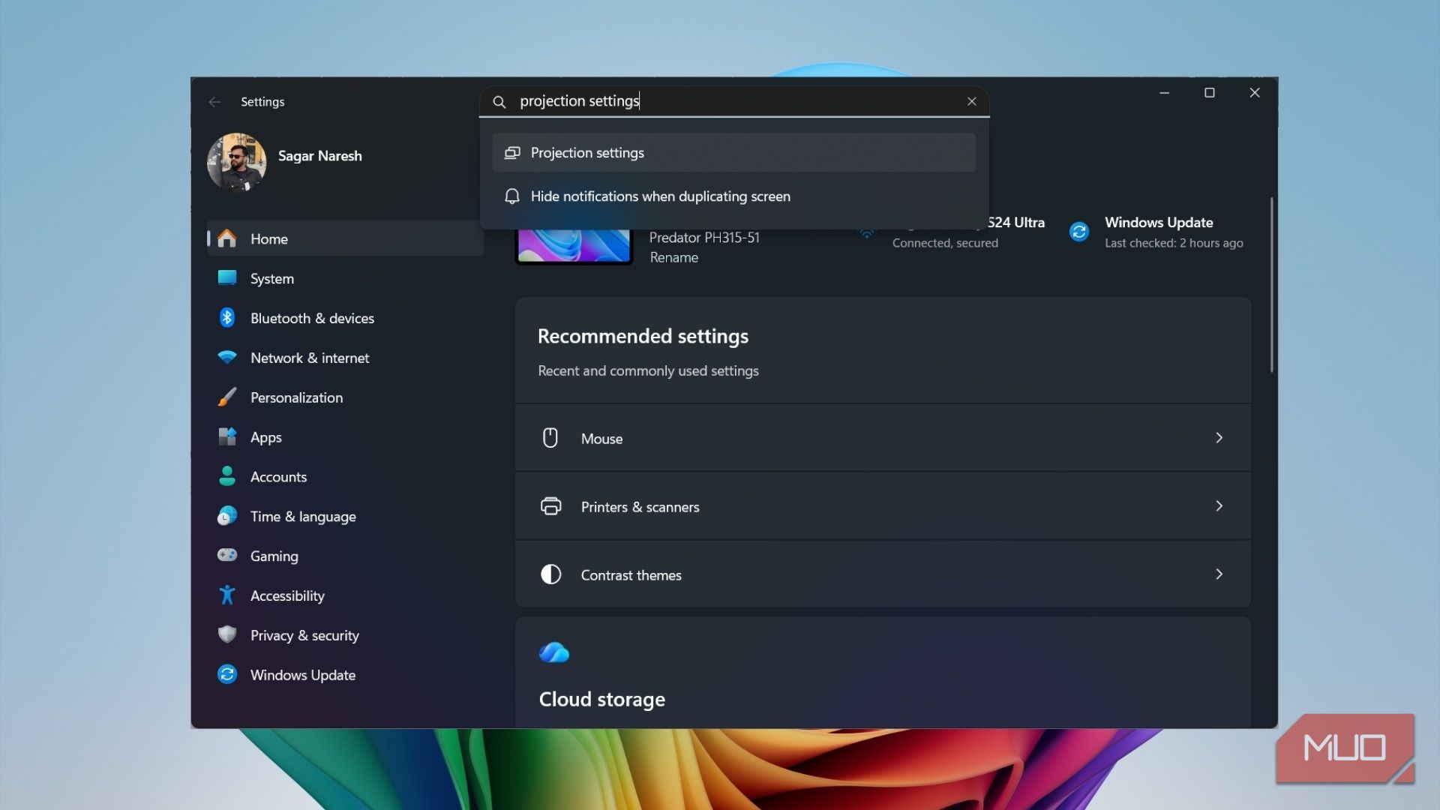Open Privacy & security label
The image size is (1440, 810).
pyautogui.click(x=304, y=635)
